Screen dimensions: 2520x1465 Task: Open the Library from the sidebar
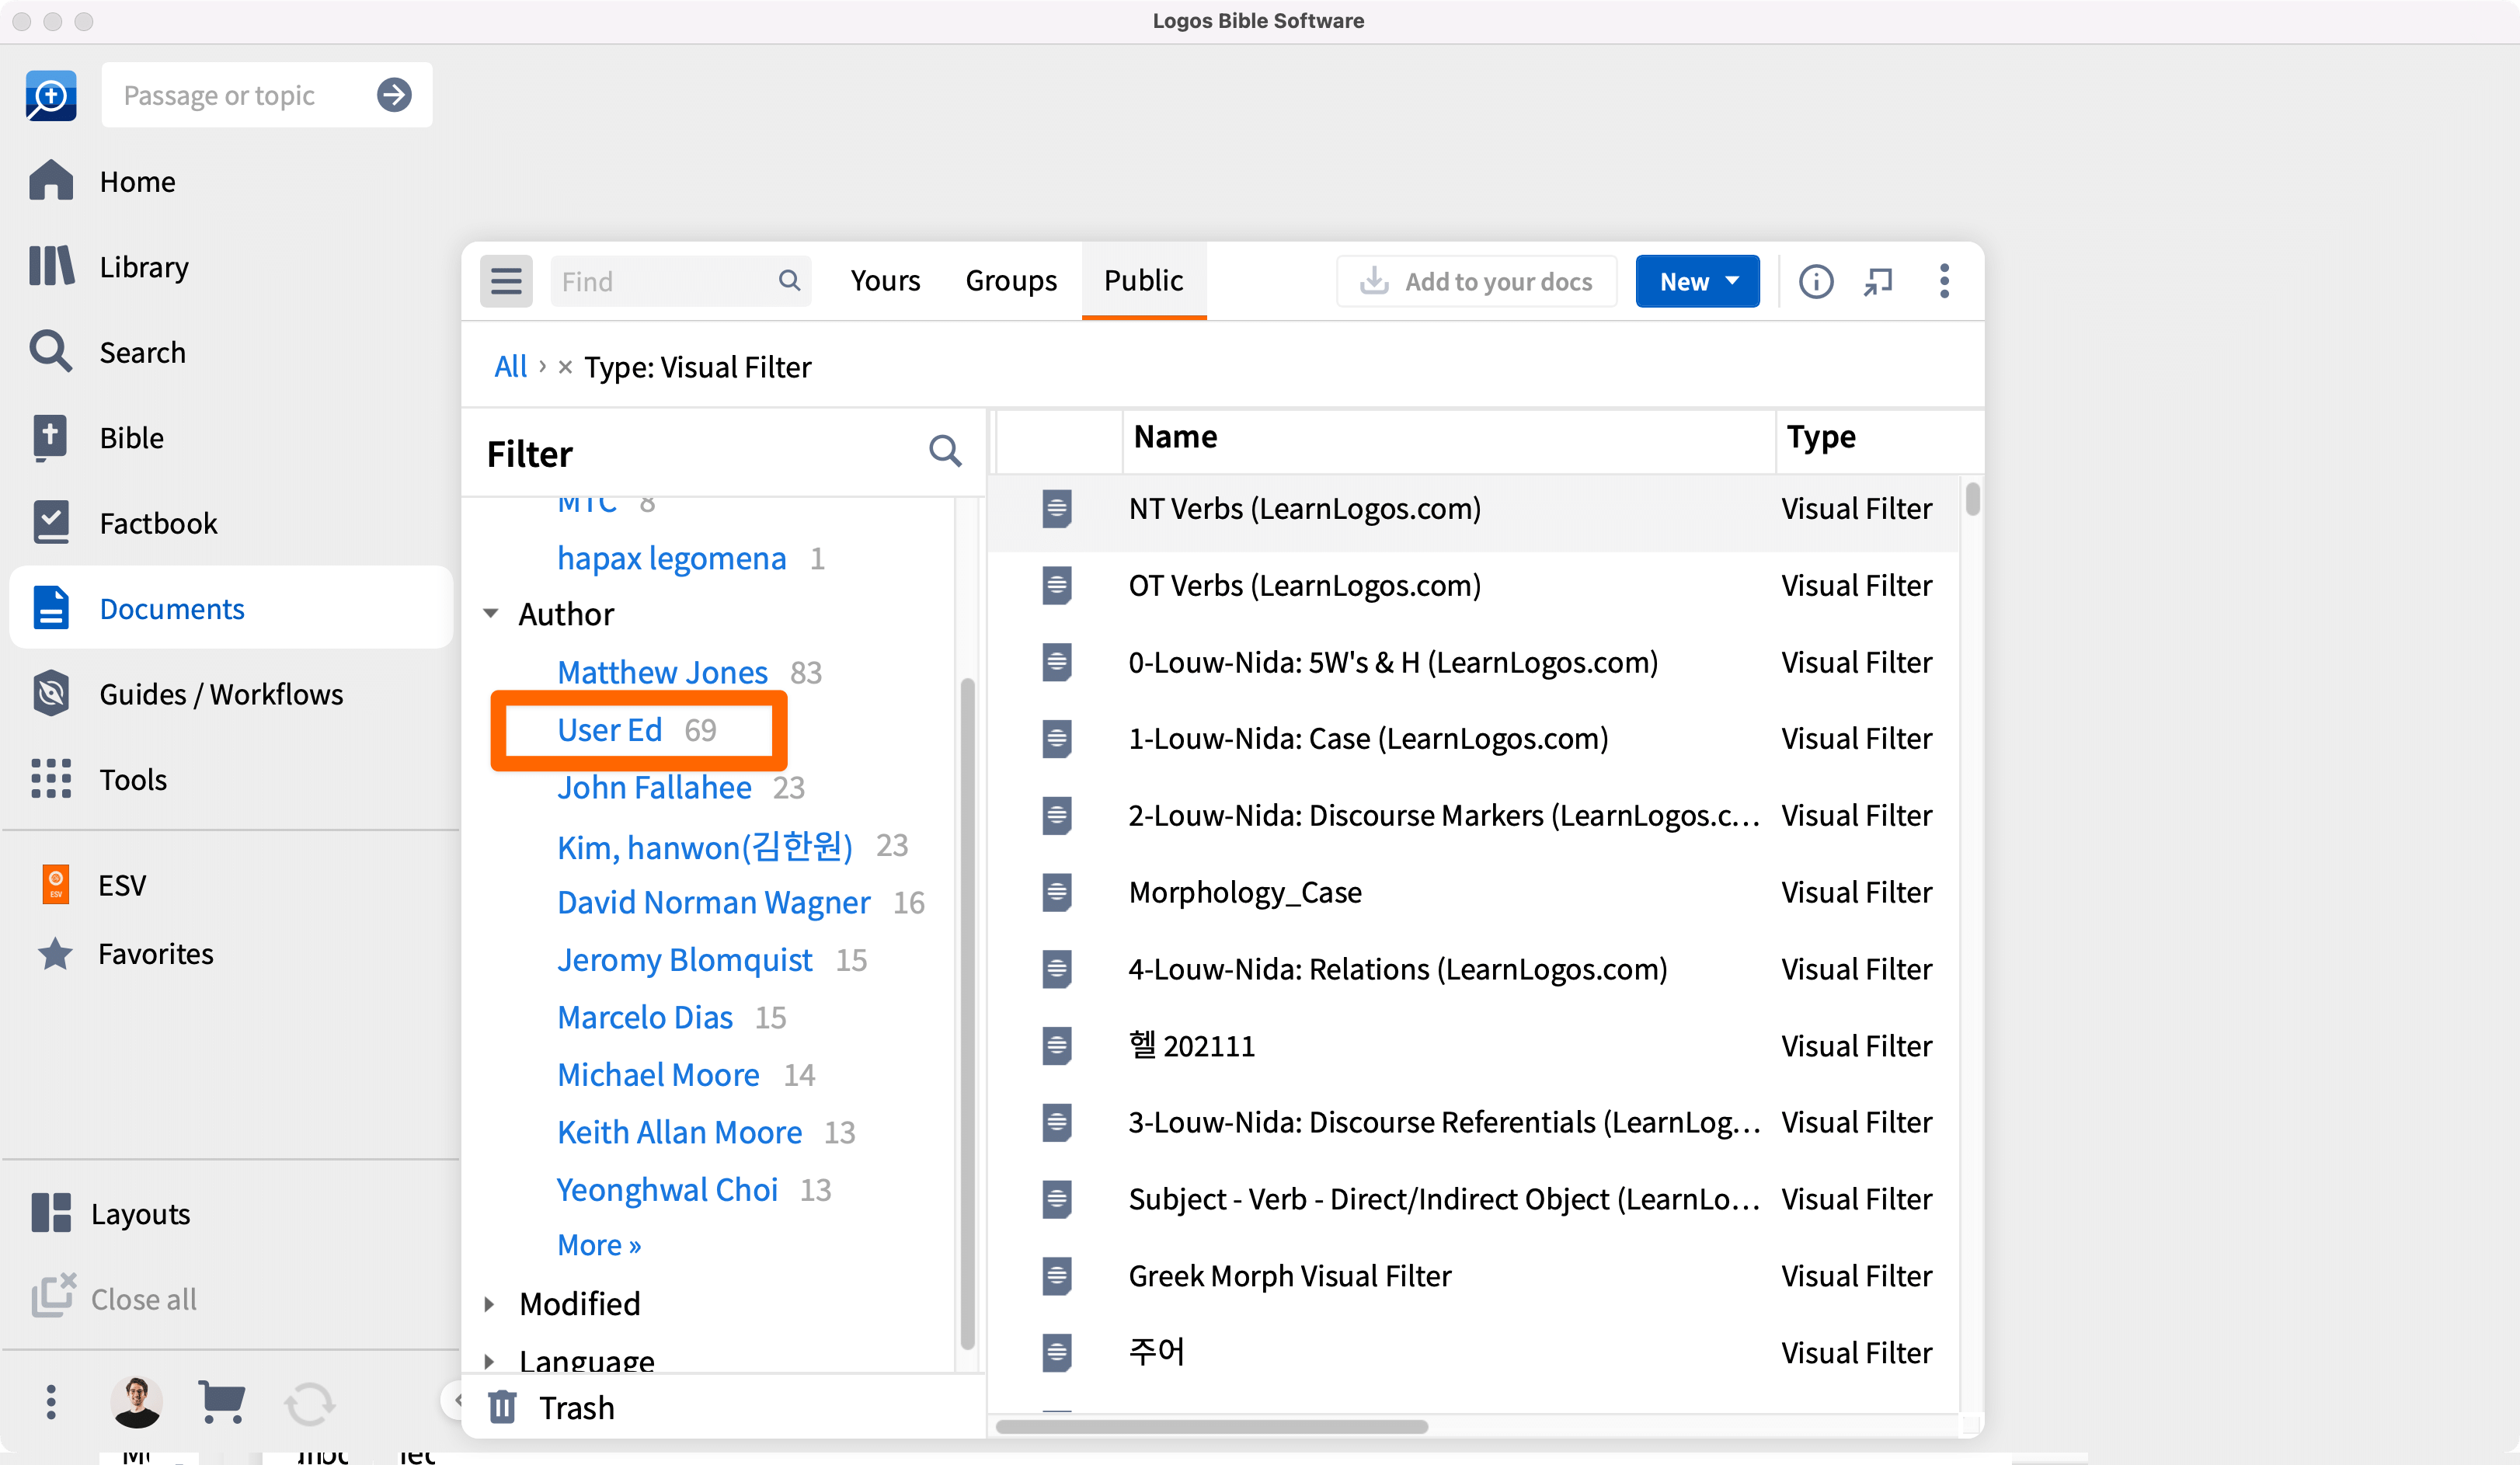pyautogui.click(x=143, y=266)
